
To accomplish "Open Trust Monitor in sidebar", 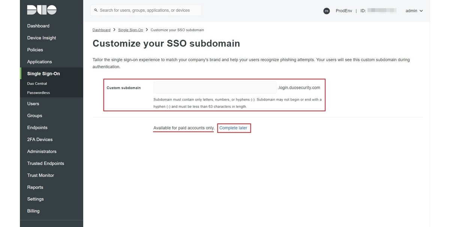I will pyautogui.click(x=40, y=175).
